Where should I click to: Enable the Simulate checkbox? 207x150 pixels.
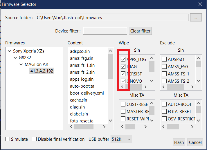(8, 139)
